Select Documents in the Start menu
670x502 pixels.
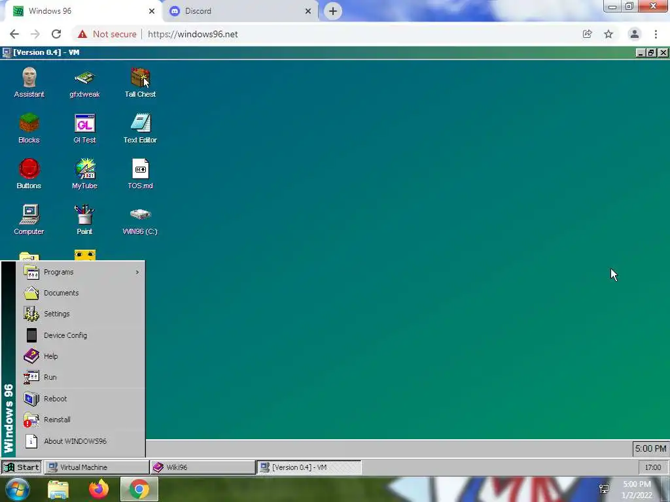coord(80,293)
